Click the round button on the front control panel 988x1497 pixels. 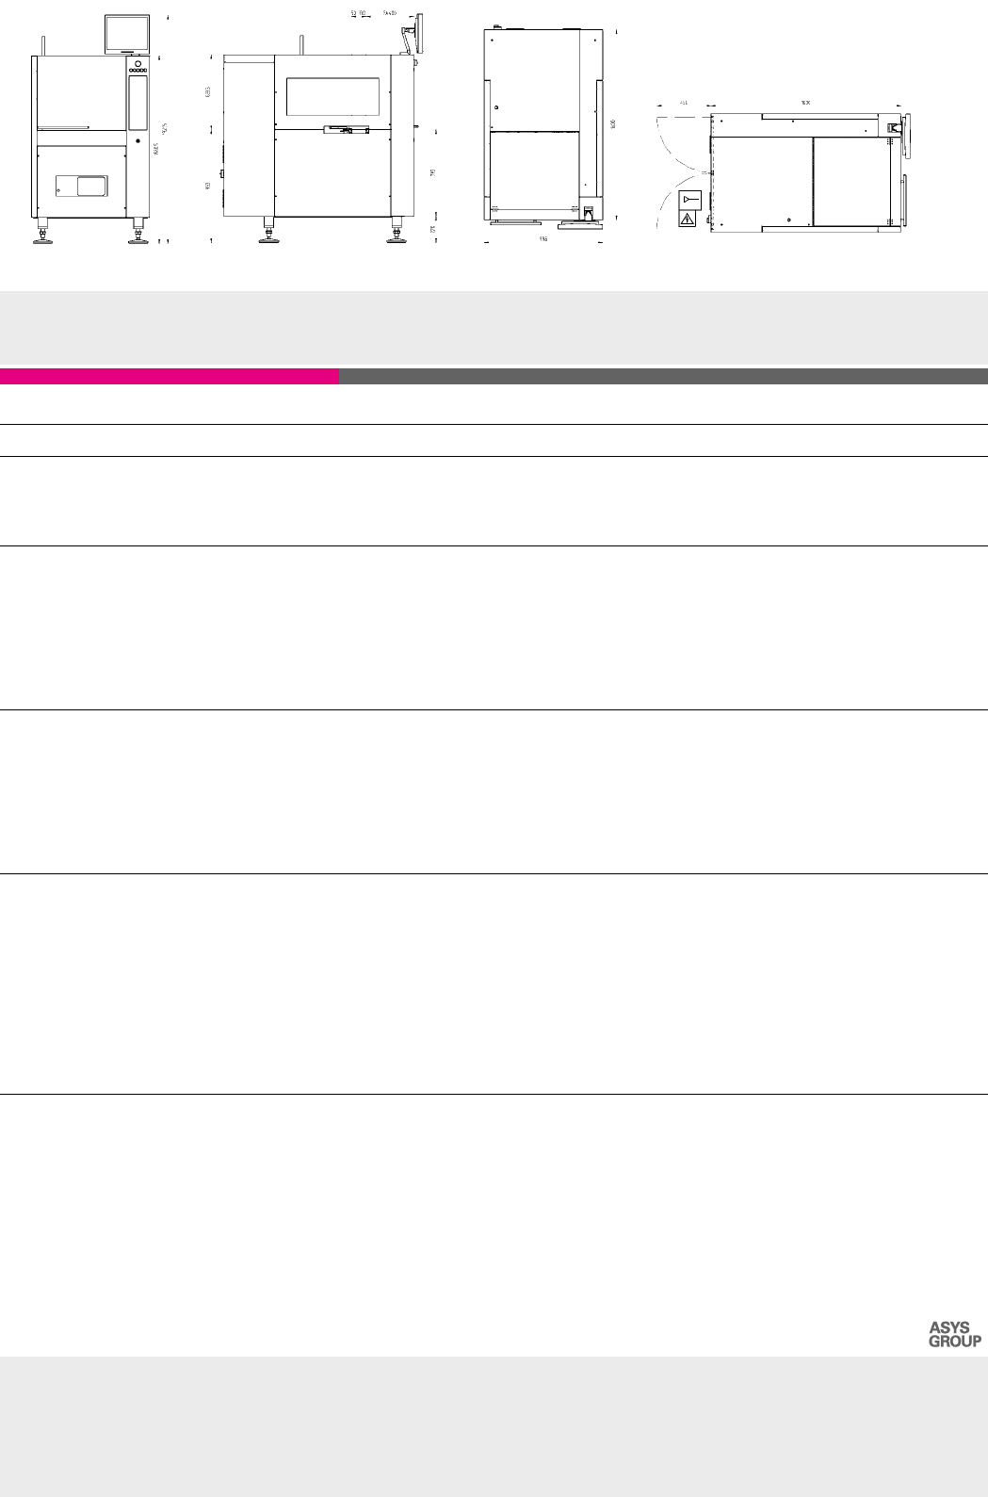coord(138,63)
